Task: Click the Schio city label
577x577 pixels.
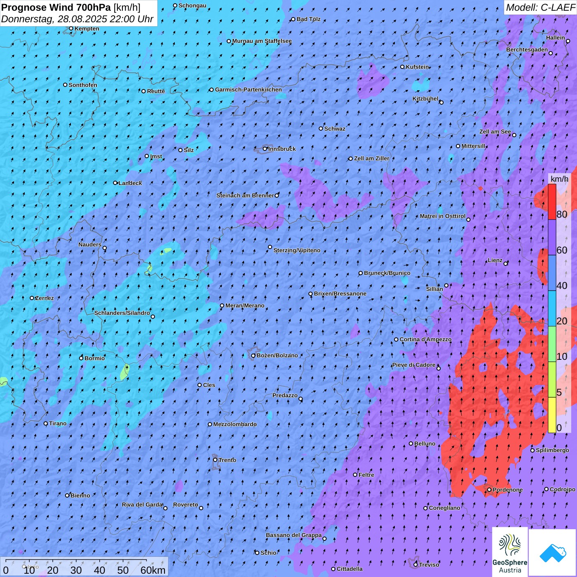Action: coord(268,553)
